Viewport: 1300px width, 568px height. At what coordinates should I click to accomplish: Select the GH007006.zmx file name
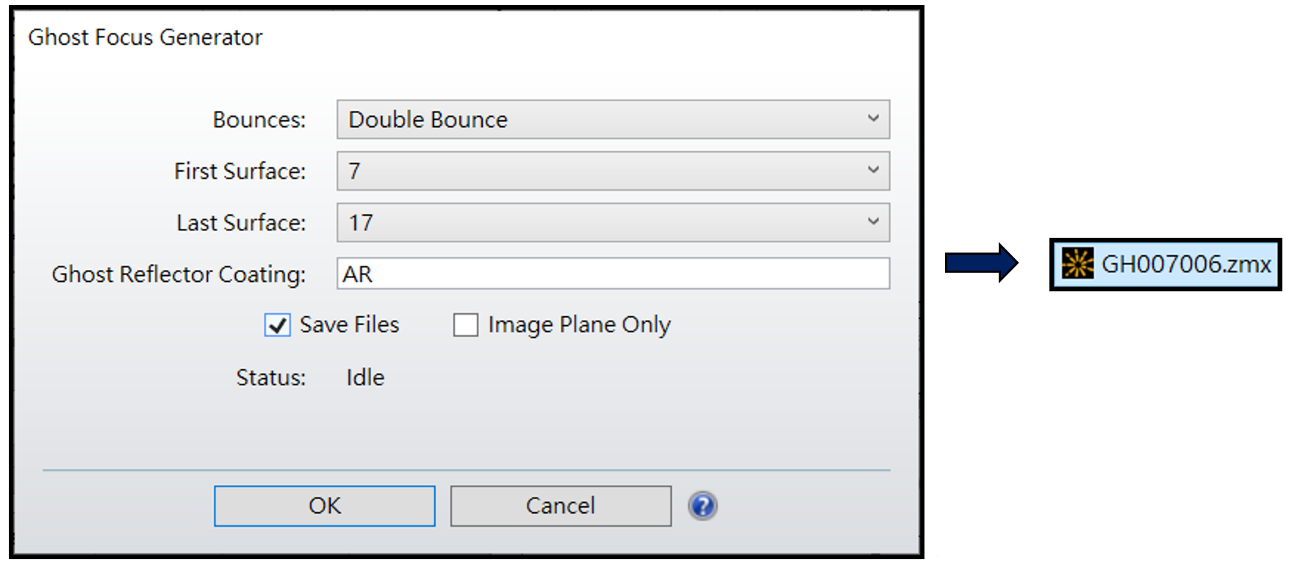click(1186, 264)
